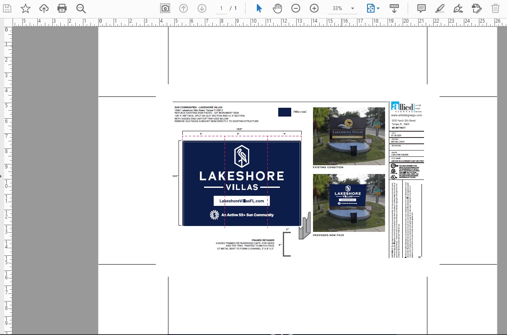Open the Find text search tool
This screenshot has width=507, height=335.
81,8
